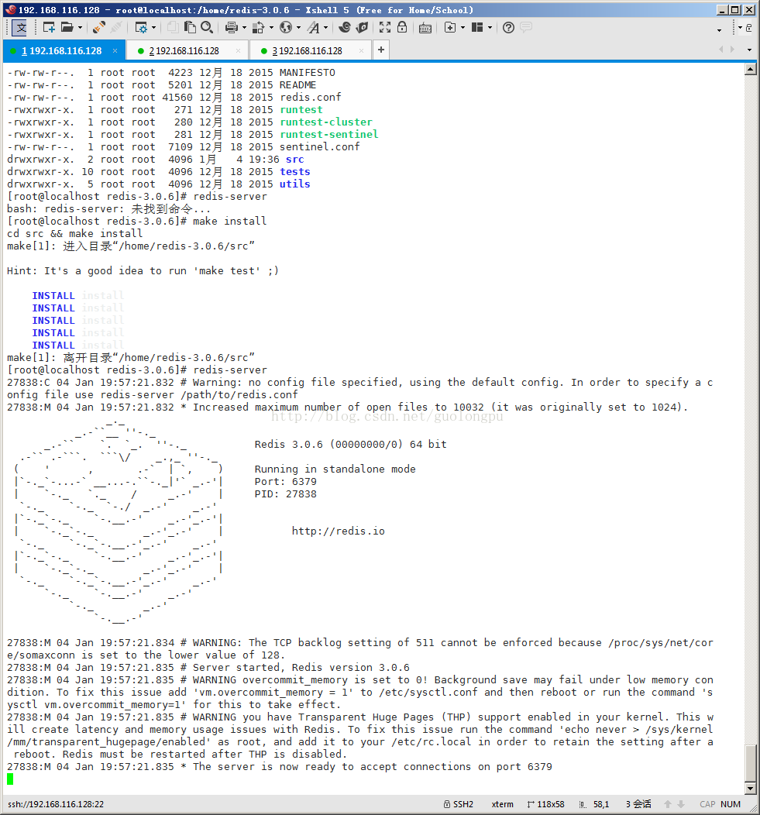Click 'runtest-cluster' file name in terminal
Screen dimensions: 760x815
(326, 122)
